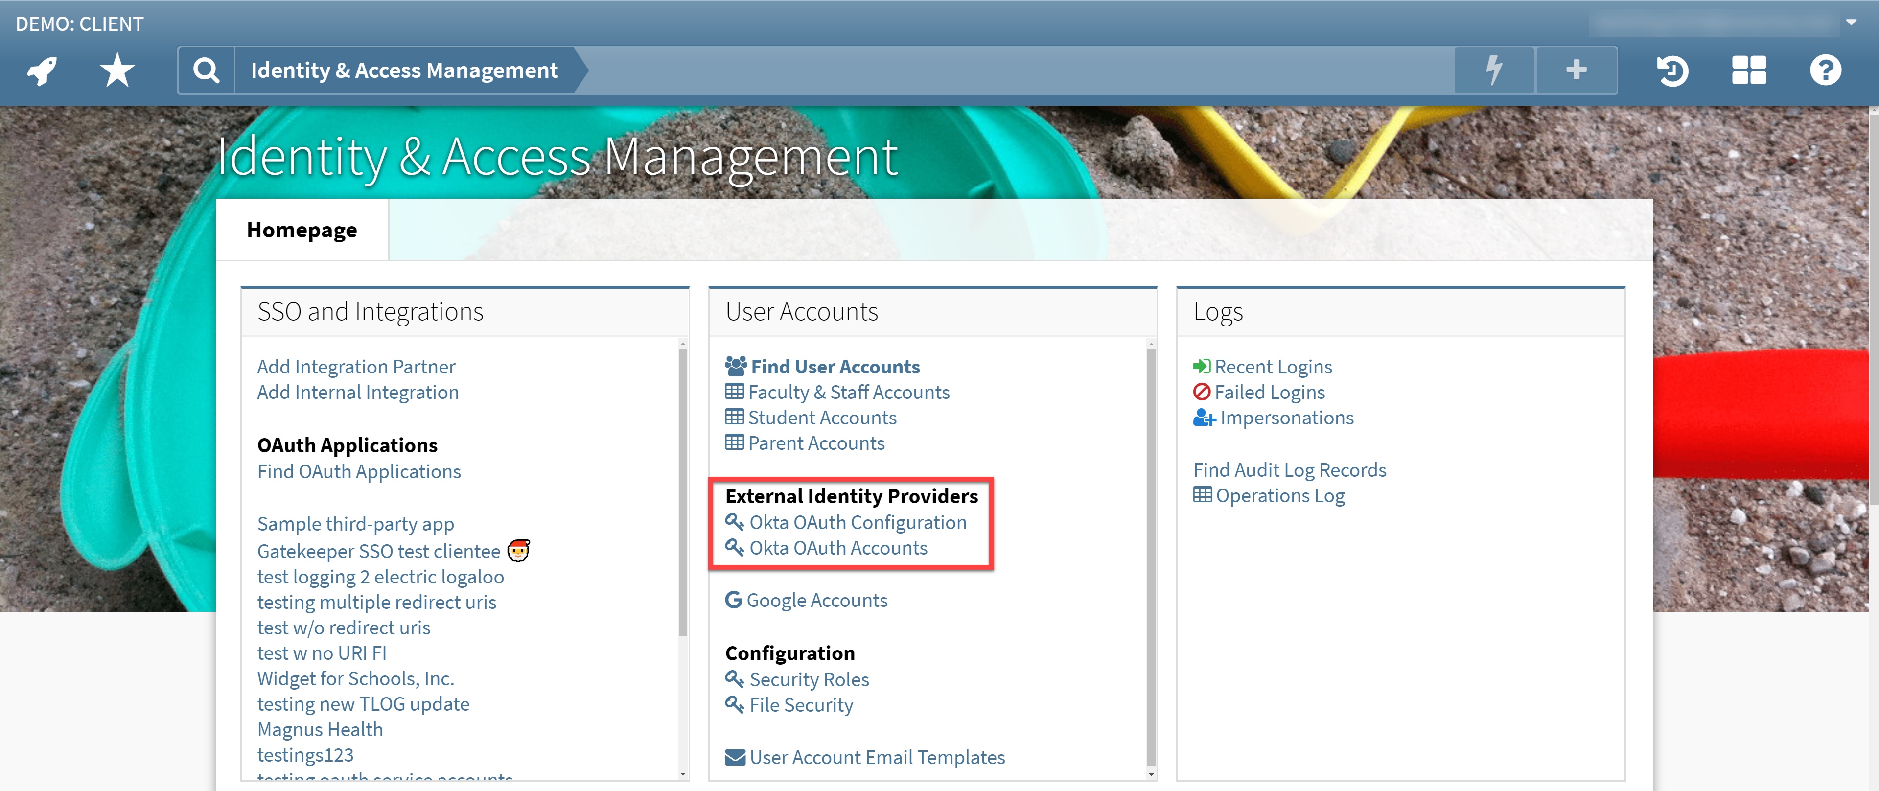This screenshot has width=1879, height=791.
Task: Click the blocked icon next to Failed Logins
Action: tap(1202, 392)
